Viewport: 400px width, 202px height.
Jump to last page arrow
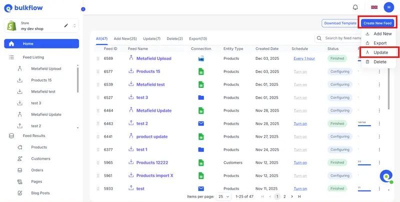[x=299, y=197]
